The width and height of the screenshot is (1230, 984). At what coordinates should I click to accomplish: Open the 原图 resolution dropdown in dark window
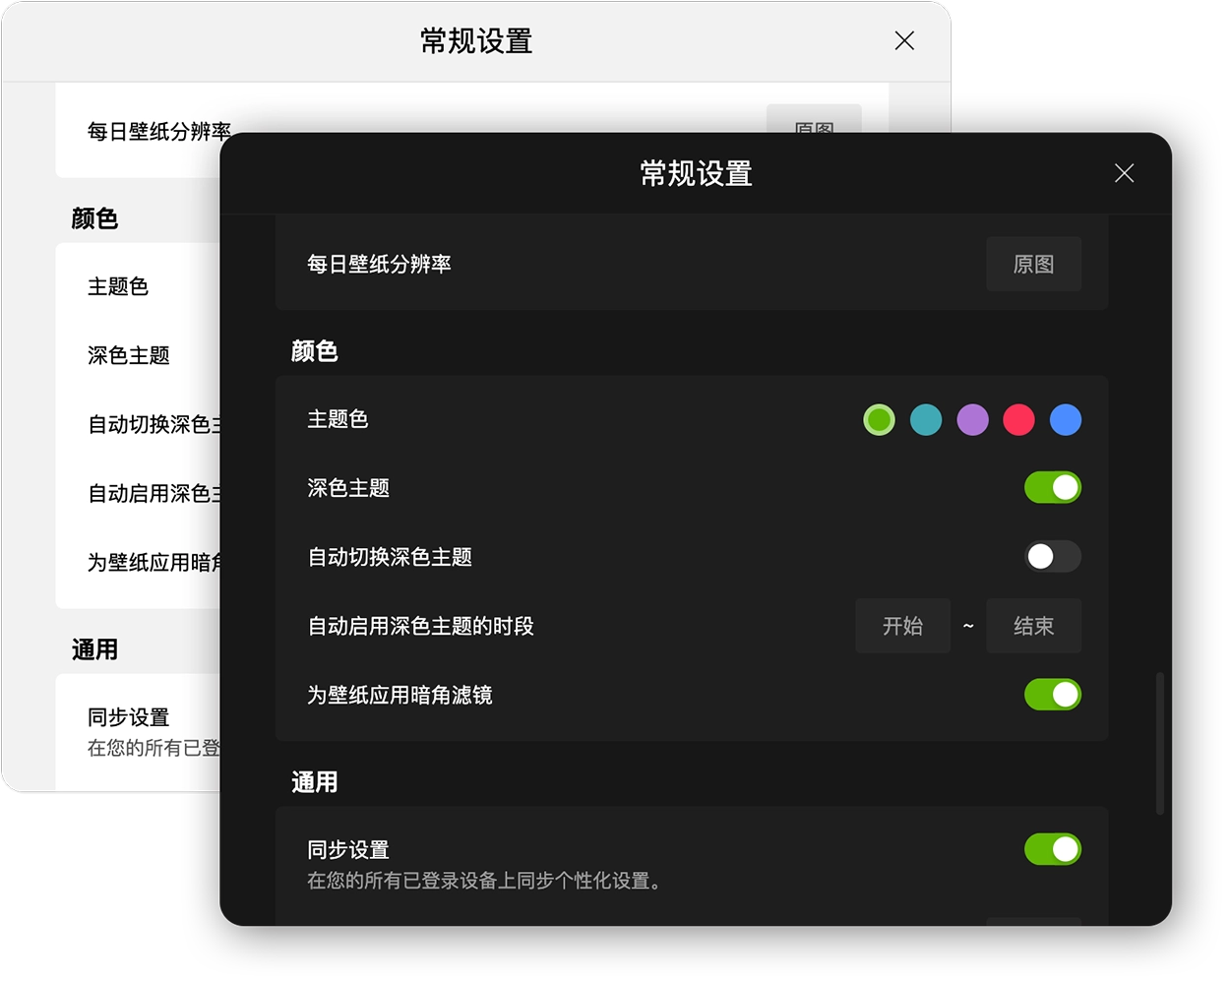pyautogui.click(x=1033, y=264)
